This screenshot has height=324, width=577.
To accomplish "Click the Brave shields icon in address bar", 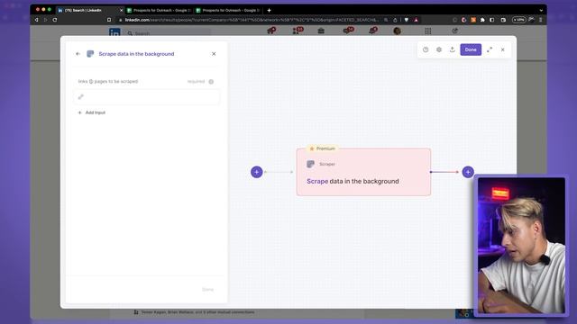I will [x=407, y=20].
